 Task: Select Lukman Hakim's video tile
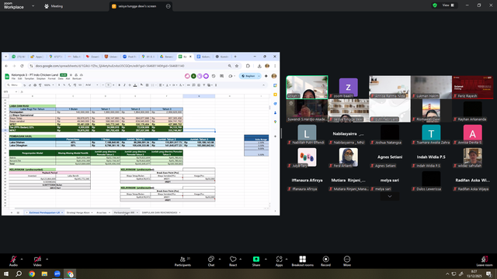coord(432,87)
